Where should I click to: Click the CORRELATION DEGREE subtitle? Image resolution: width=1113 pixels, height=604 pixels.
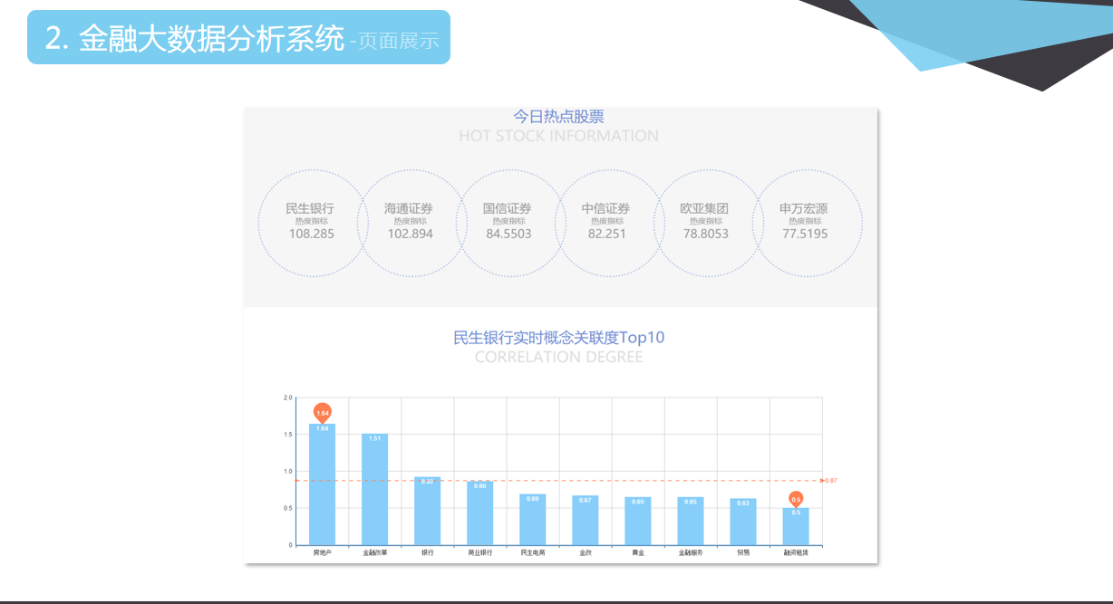pos(558,357)
